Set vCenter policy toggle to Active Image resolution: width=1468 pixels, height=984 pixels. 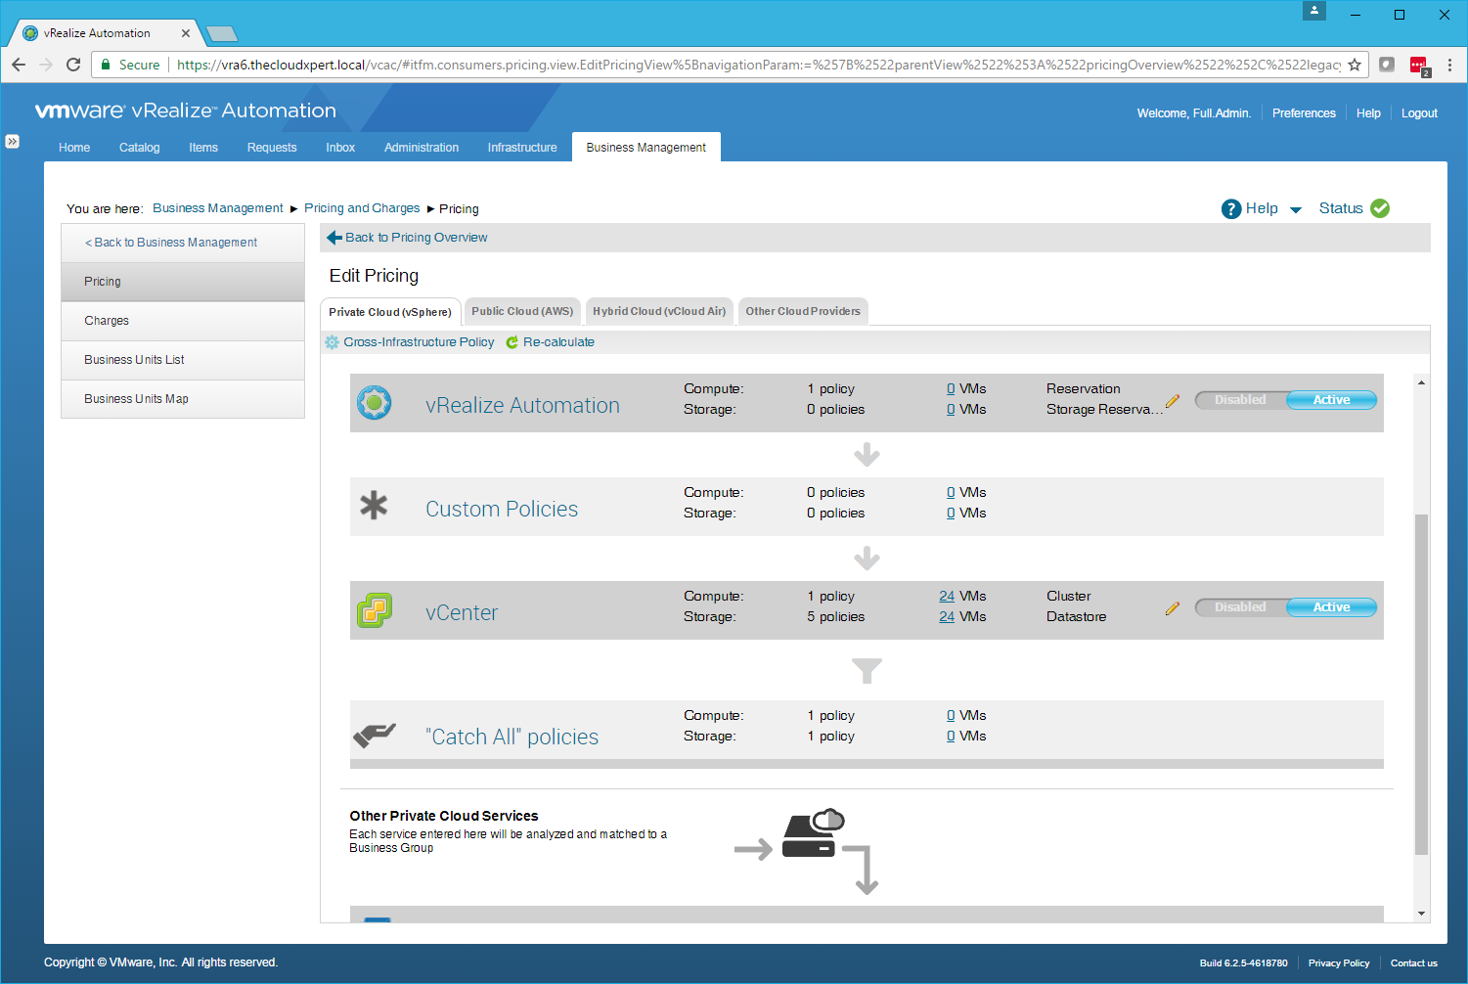tap(1331, 607)
